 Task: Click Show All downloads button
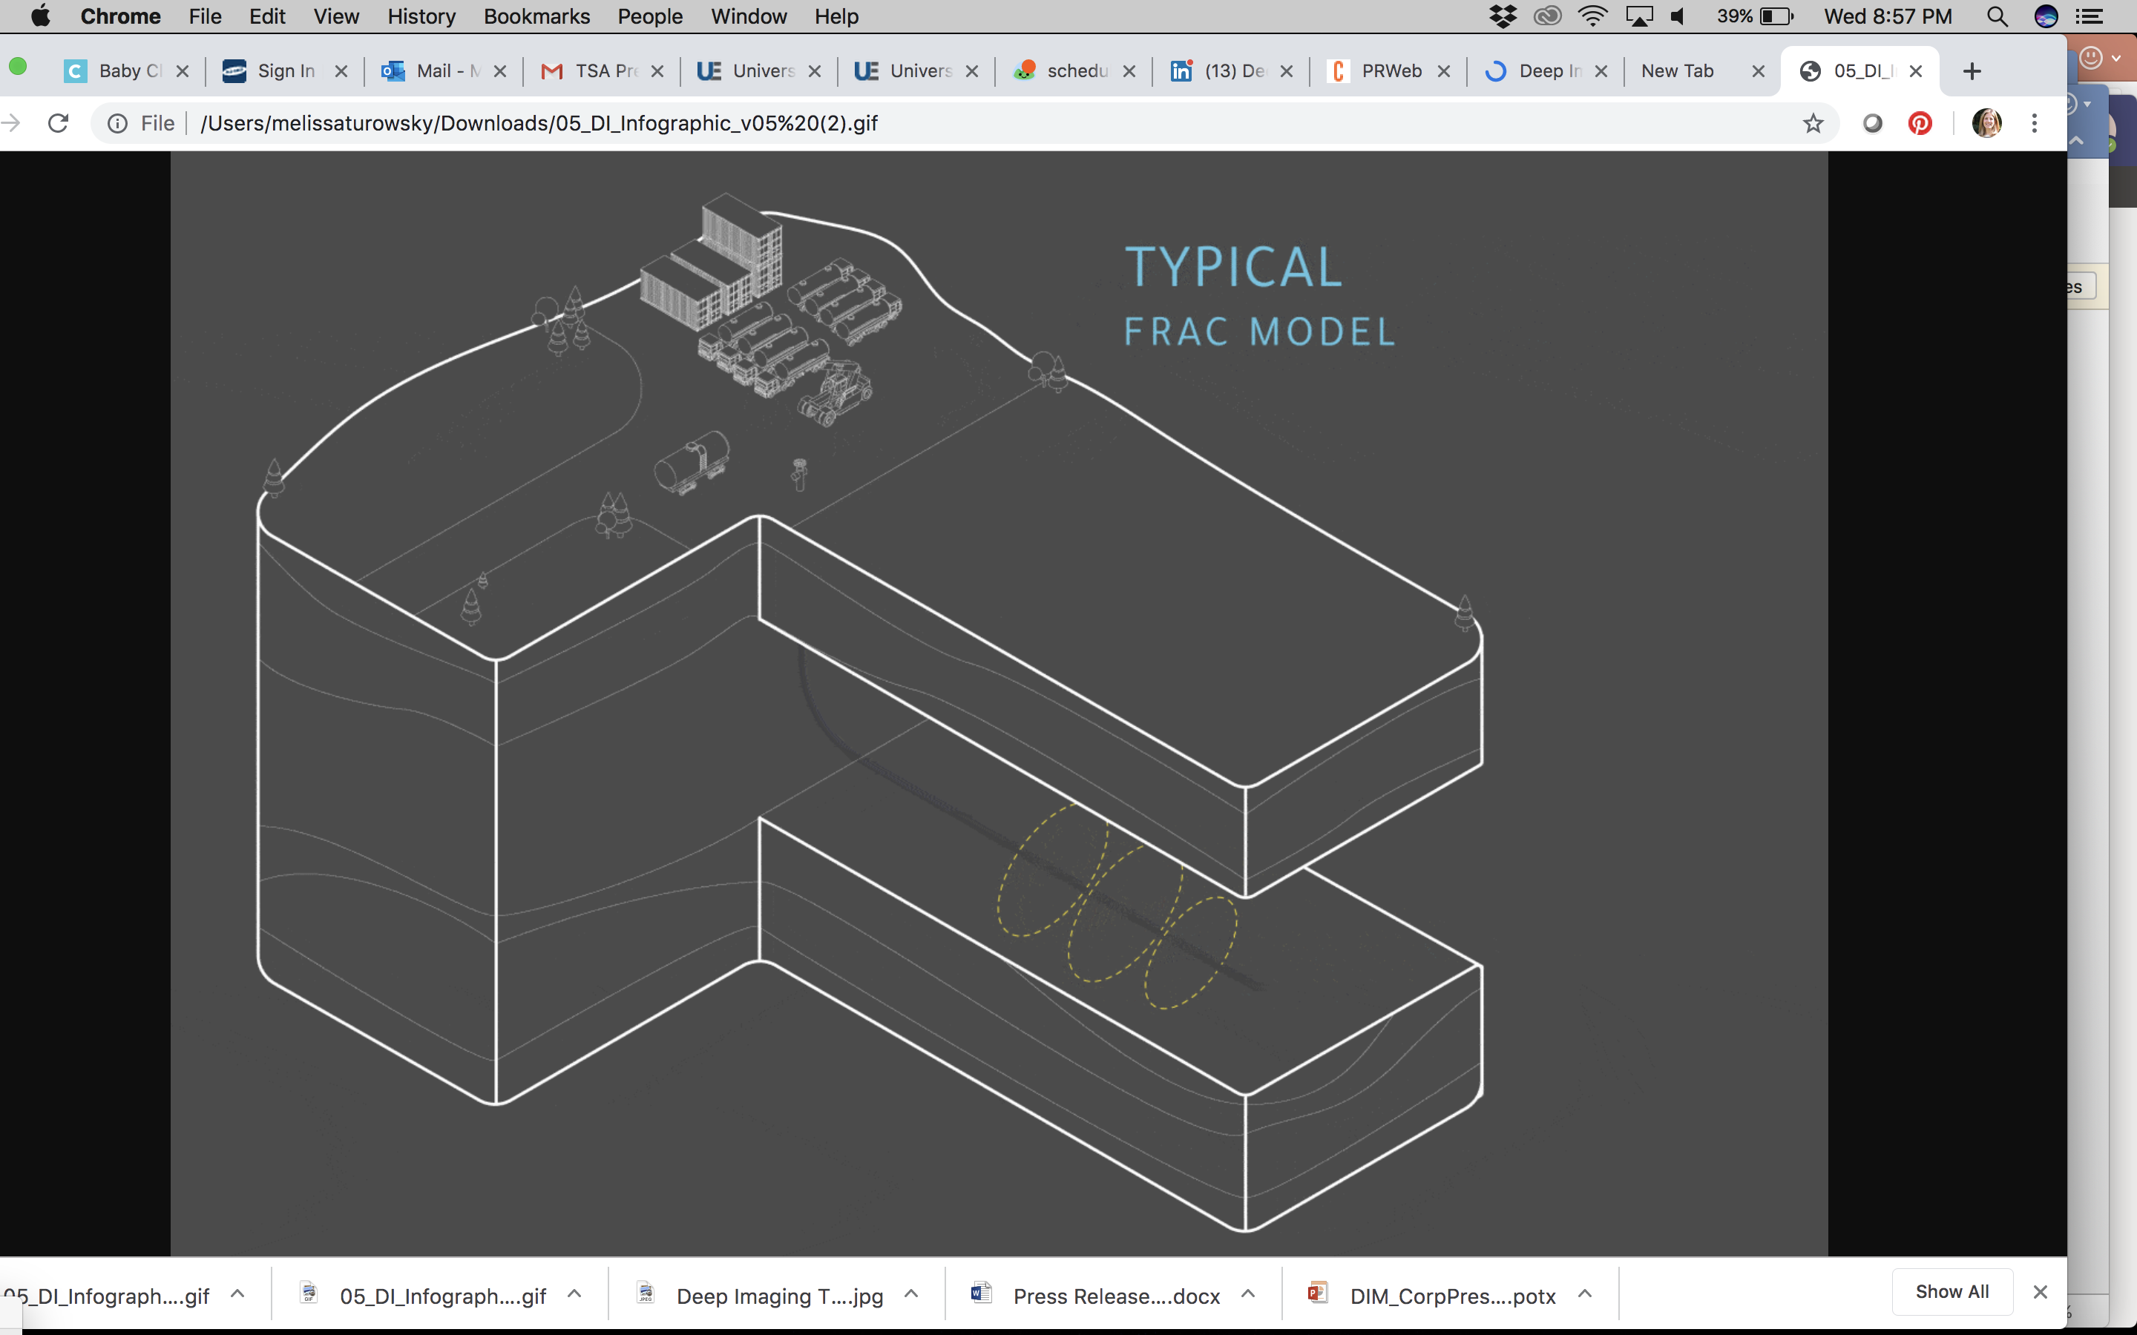1951,1292
